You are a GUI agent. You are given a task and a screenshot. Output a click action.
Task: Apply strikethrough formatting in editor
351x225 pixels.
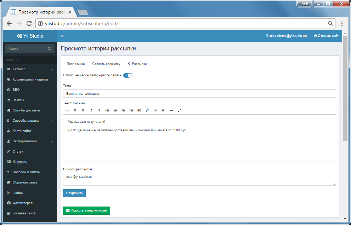pos(99,110)
